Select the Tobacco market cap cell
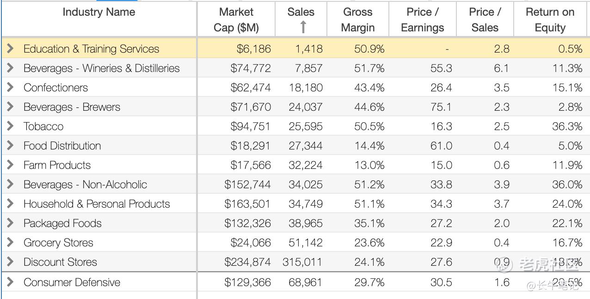Screen dimensions: 590x299 pos(250,126)
